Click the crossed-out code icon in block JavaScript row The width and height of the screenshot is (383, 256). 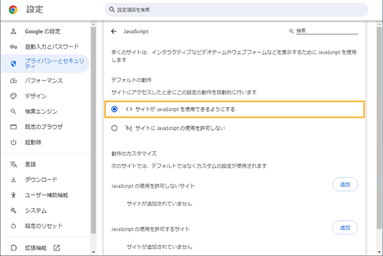coord(129,128)
